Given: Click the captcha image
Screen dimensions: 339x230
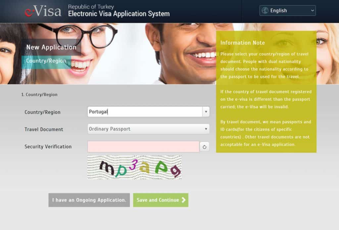Looking at the screenshot, I should pyautogui.click(x=134, y=167).
